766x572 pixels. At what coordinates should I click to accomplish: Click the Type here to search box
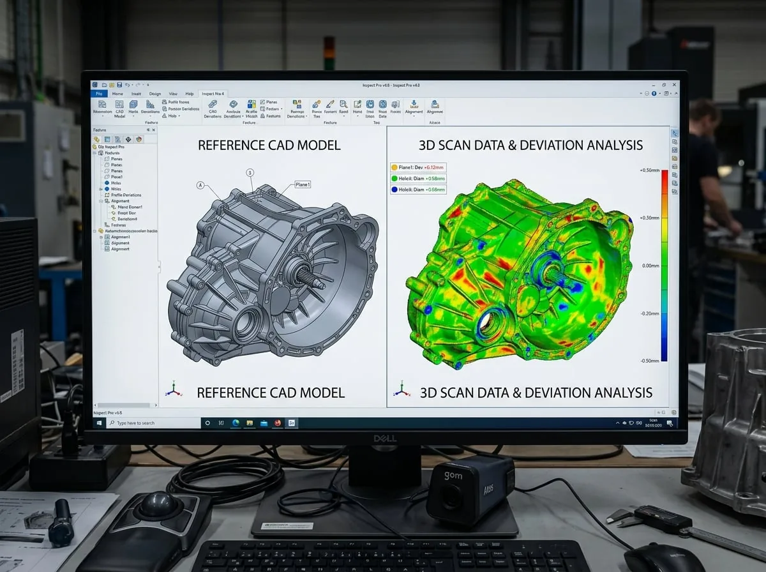coord(153,423)
